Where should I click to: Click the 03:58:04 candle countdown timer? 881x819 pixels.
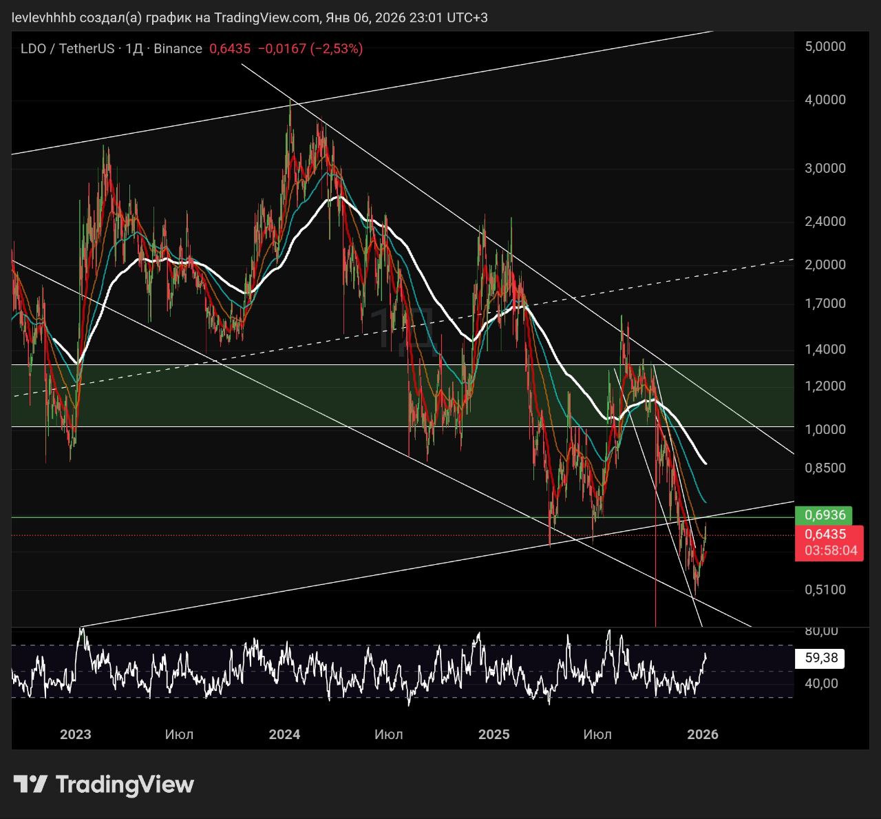tap(831, 550)
